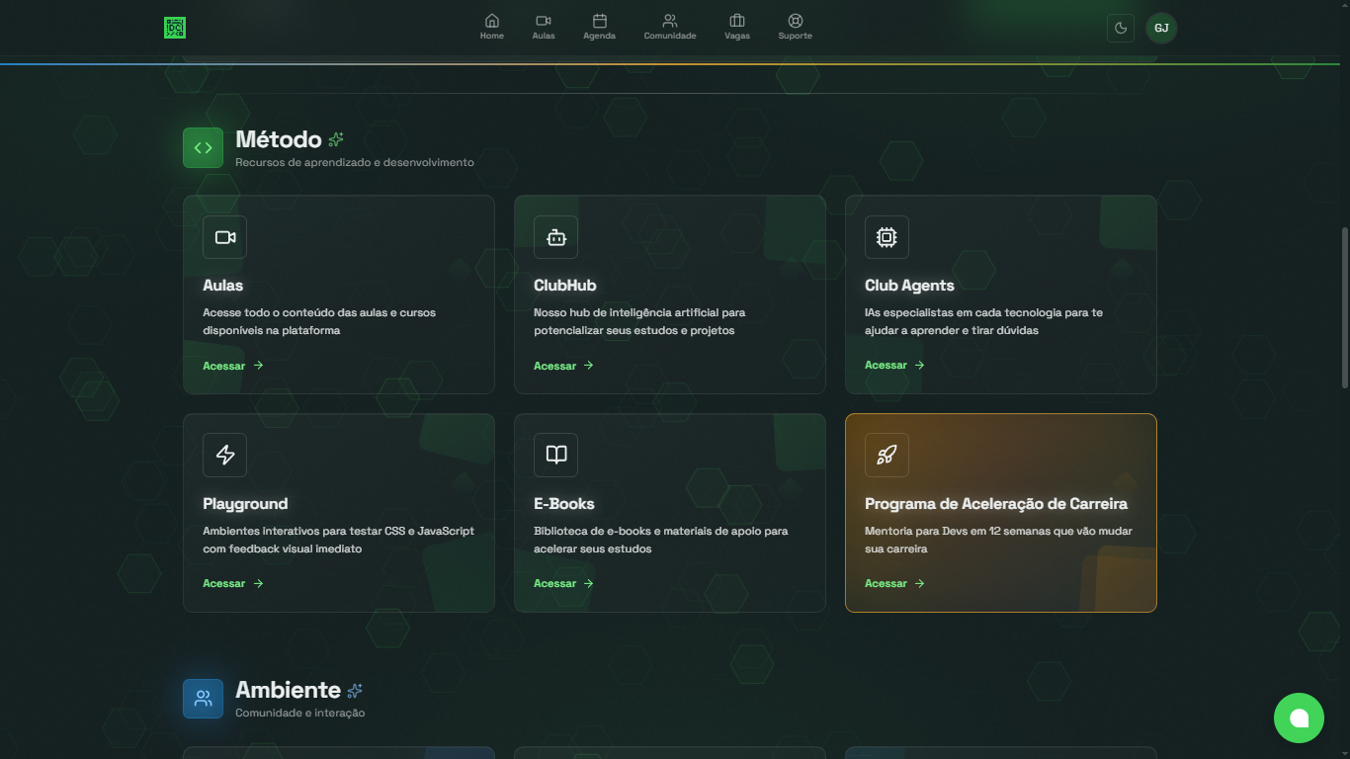Viewport: 1350px width, 759px height.
Task: Click the sparkle icon next to Ambiente
Action: click(355, 691)
